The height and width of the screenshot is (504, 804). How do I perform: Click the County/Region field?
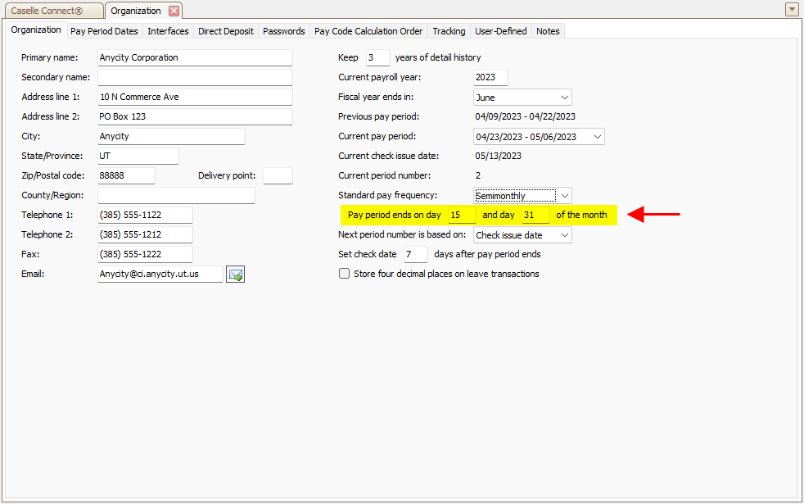[176, 196]
